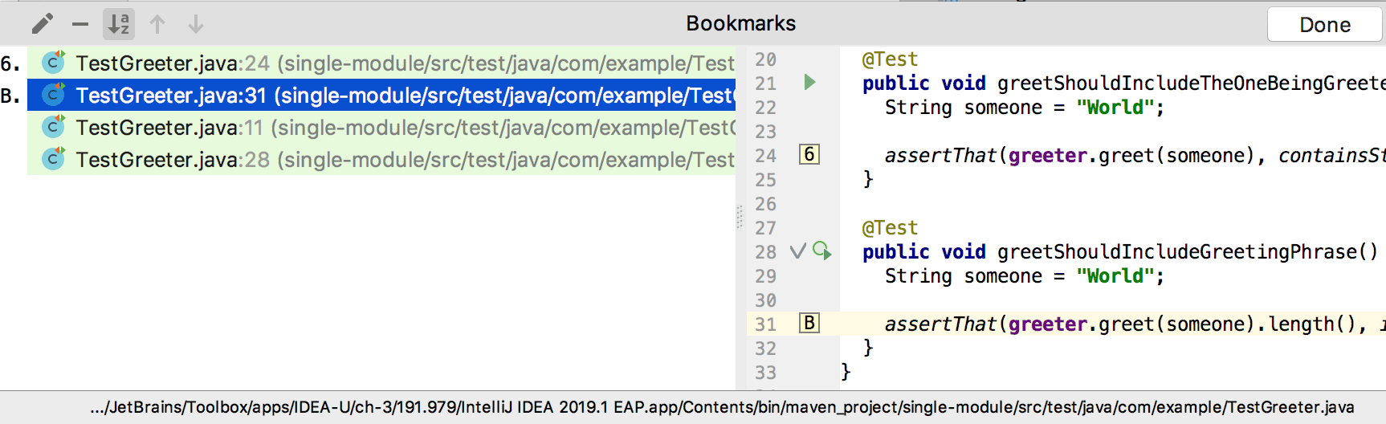Move bookmark up with arrow icon
The image size is (1386, 424).
click(x=157, y=24)
